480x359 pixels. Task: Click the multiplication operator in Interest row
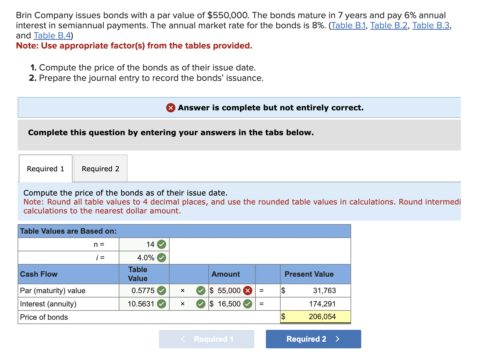[x=182, y=304]
